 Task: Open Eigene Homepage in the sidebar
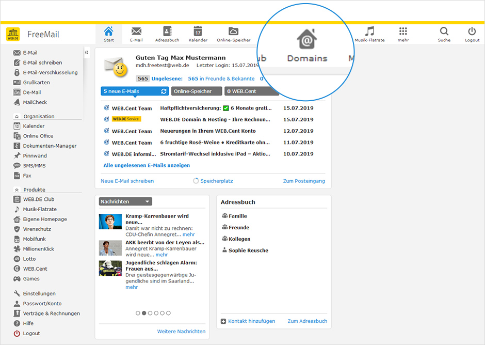(x=40, y=219)
